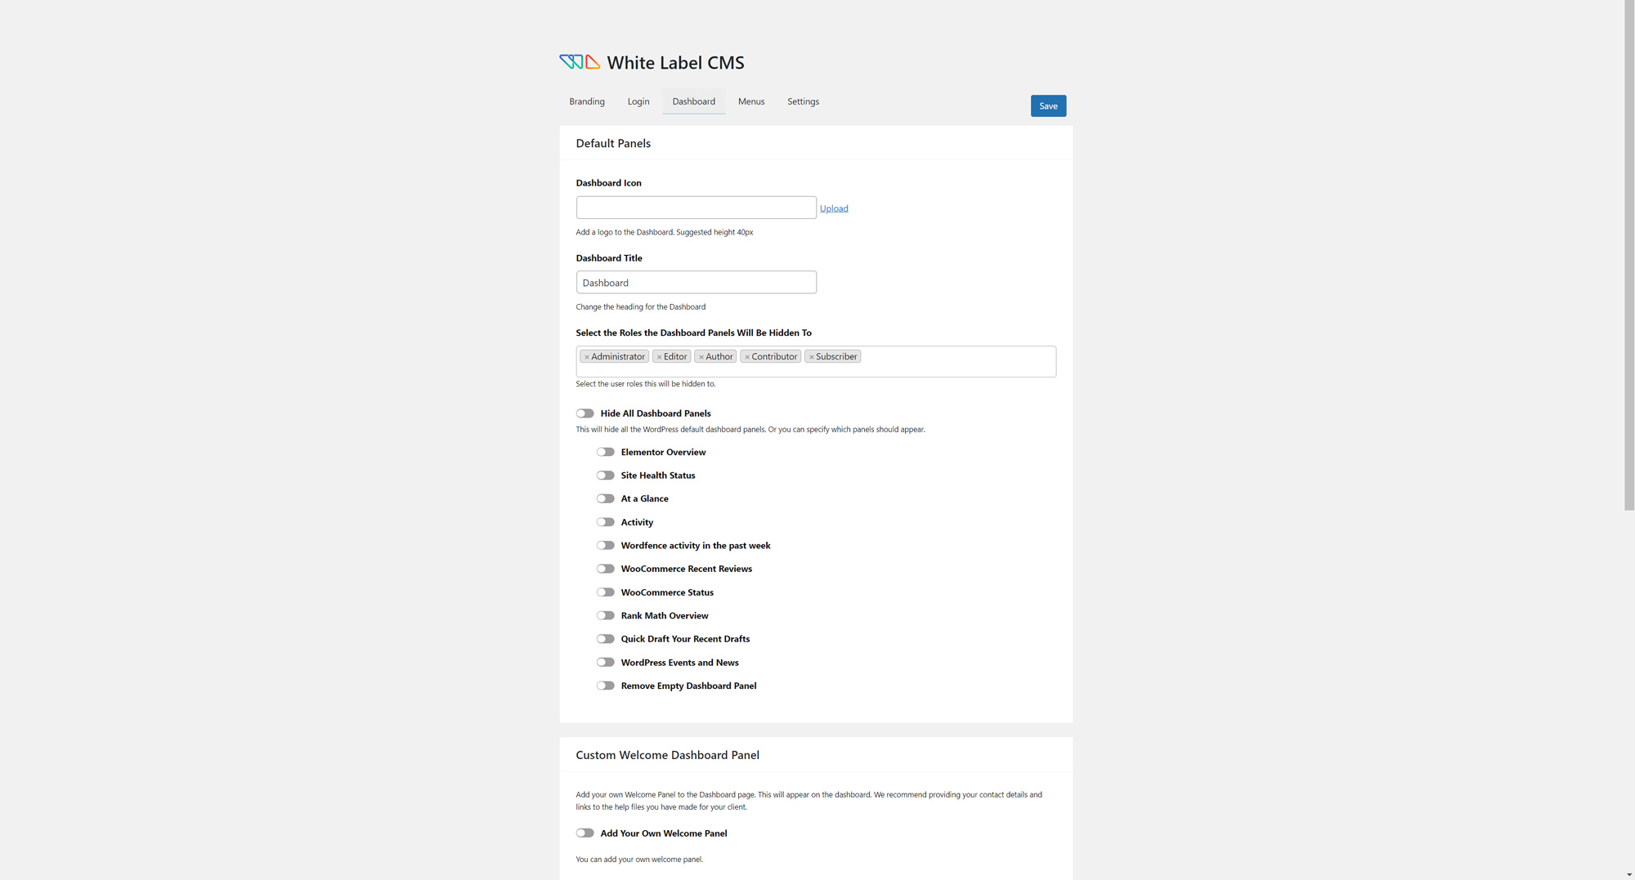Viewport: 1635px width, 880px height.
Task: Toggle Site Health Status panel
Action: [x=605, y=476]
